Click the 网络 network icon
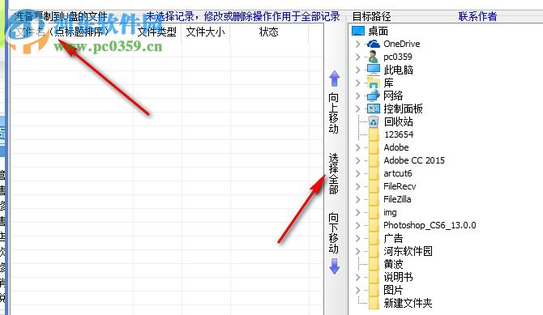This screenshot has height=315, width=543. click(374, 96)
